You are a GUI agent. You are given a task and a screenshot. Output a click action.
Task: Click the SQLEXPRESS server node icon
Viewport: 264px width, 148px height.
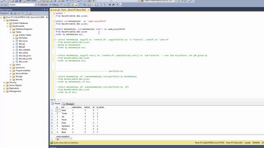(4, 17)
